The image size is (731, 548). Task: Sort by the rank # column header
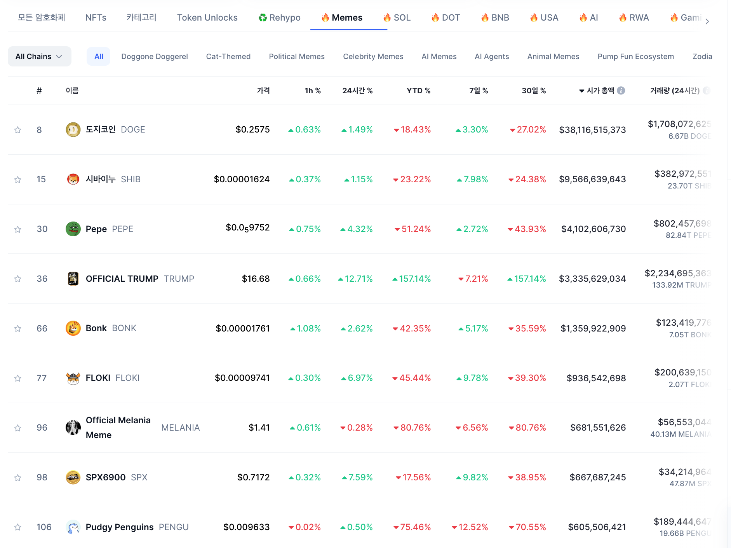pos(39,91)
